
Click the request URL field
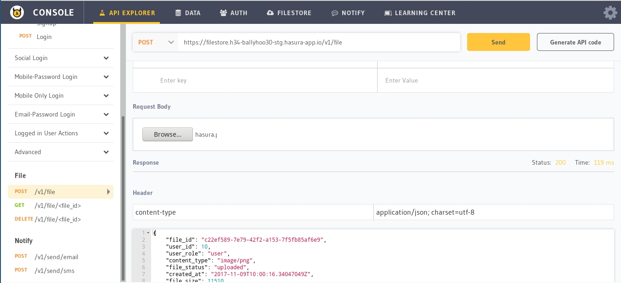319,42
